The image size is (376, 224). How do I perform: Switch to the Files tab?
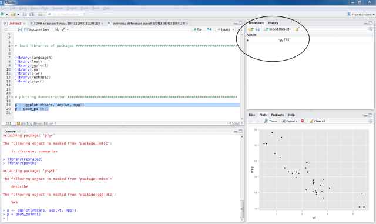[x=252, y=115]
